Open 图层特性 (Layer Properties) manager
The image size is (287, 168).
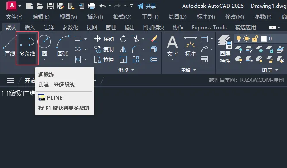tap(225, 49)
